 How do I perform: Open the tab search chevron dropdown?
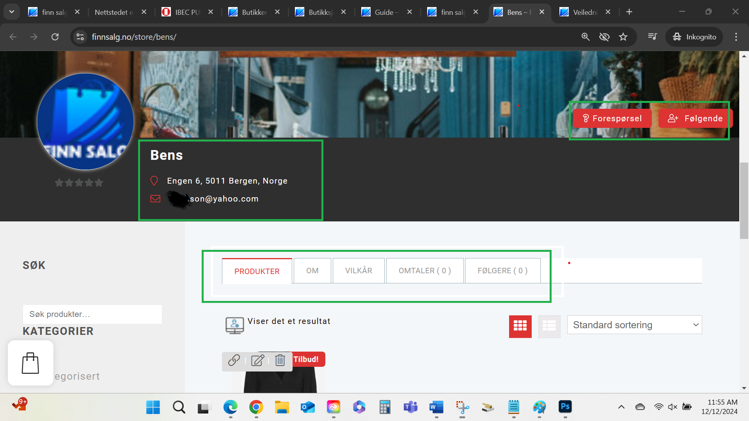point(12,12)
